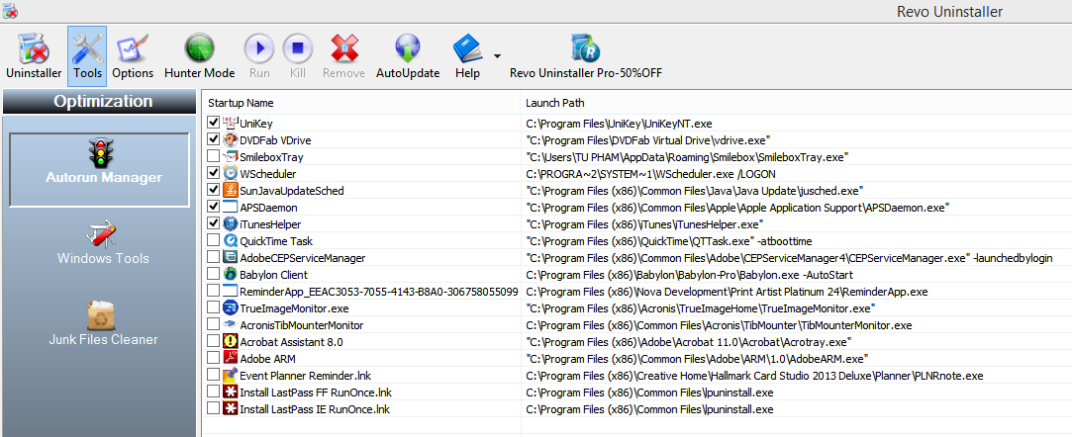Click the Acrobat Assistant 8.0 warning icon
Image resolution: width=1072 pixels, height=437 pixels.
click(230, 342)
